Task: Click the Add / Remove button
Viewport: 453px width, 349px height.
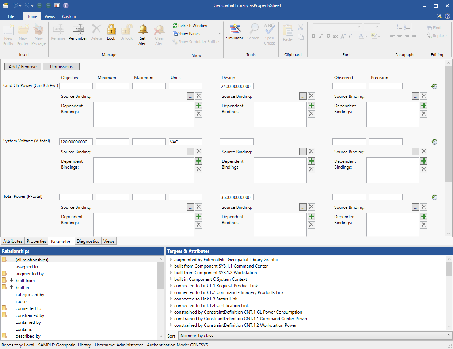Action: [x=23, y=67]
